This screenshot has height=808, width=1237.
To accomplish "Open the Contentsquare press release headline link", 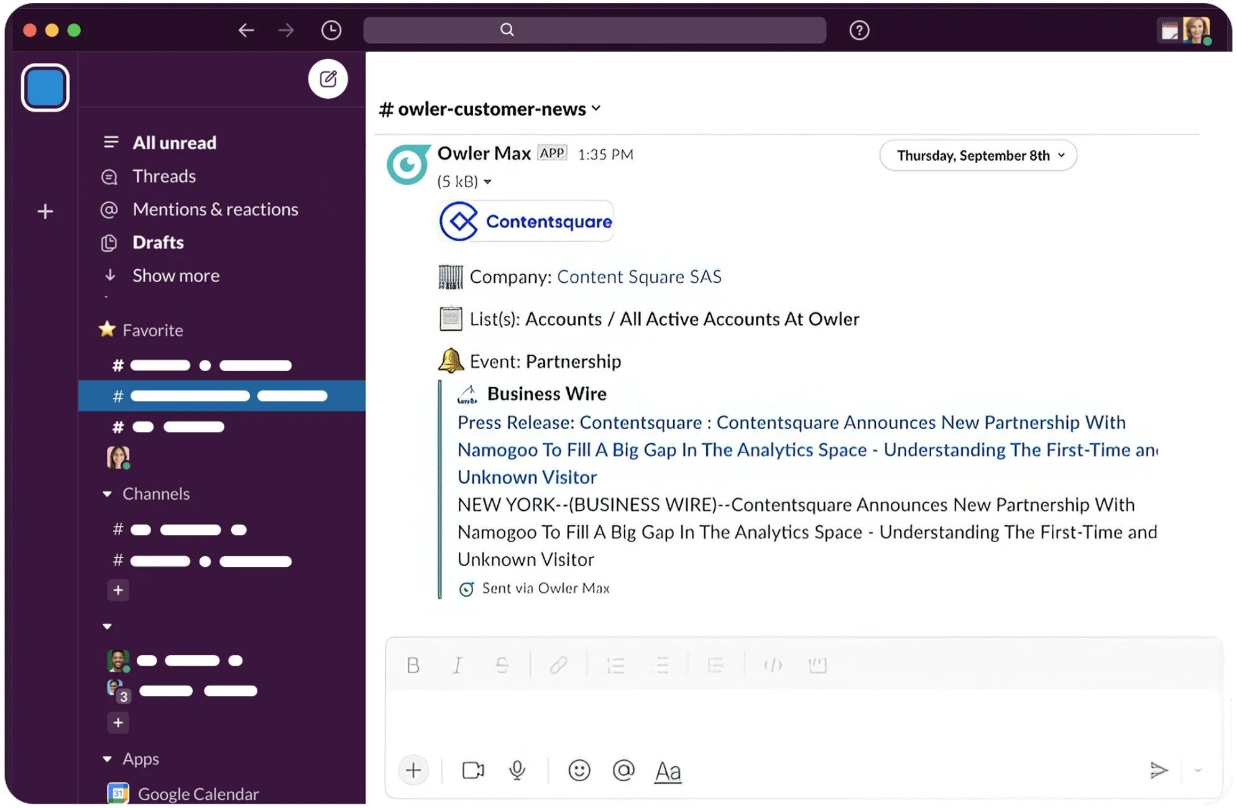I will click(791, 423).
